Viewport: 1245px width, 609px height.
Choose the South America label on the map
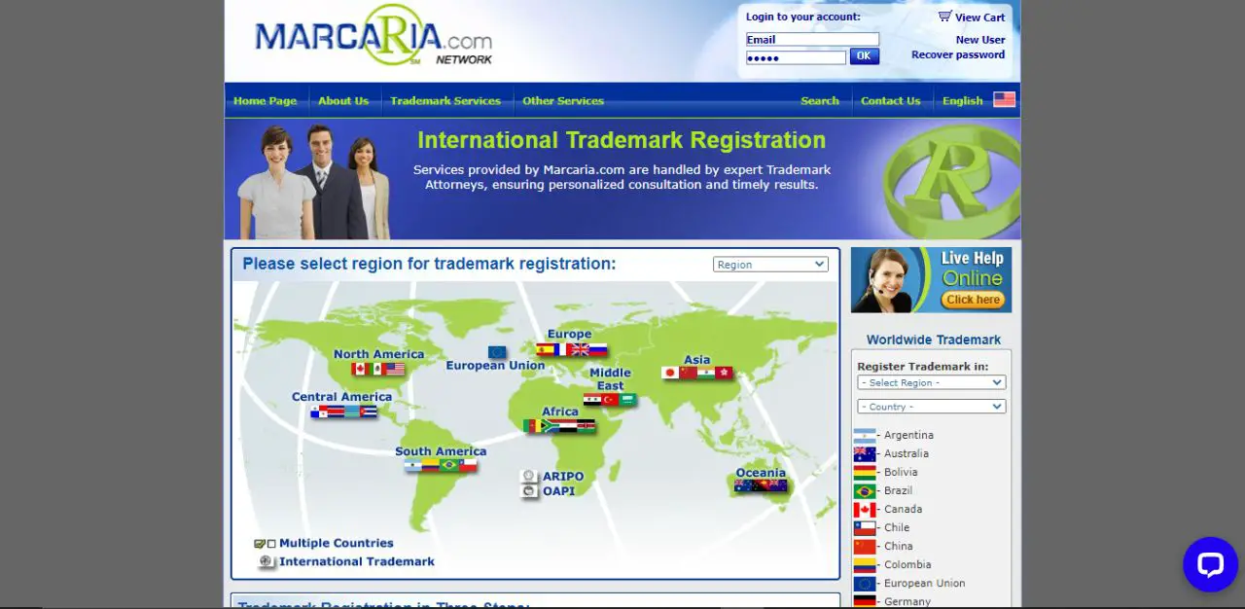click(x=441, y=451)
